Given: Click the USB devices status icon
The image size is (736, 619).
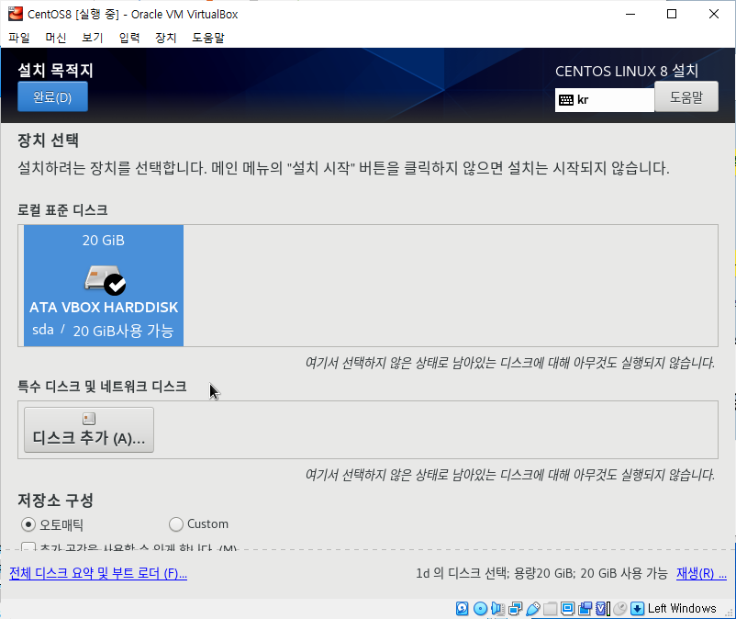Looking at the screenshot, I should [533, 608].
